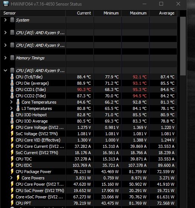Image resolution: width=195 pixels, height=208 pixels.
Task: Click the Memory Timings label
Action: point(30,58)
